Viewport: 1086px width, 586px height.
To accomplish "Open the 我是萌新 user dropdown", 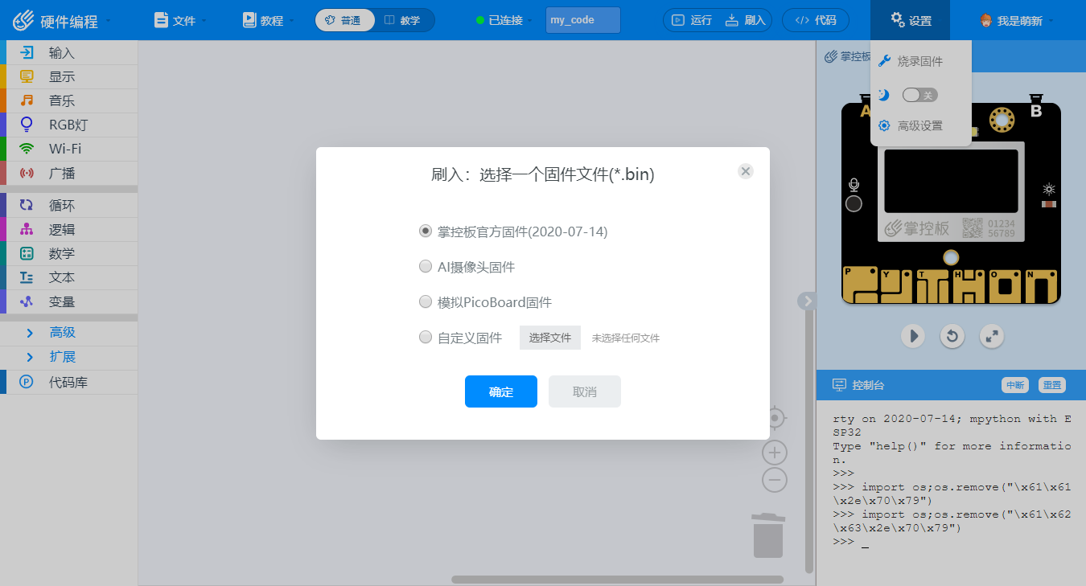I will [x=1018, y=20].
